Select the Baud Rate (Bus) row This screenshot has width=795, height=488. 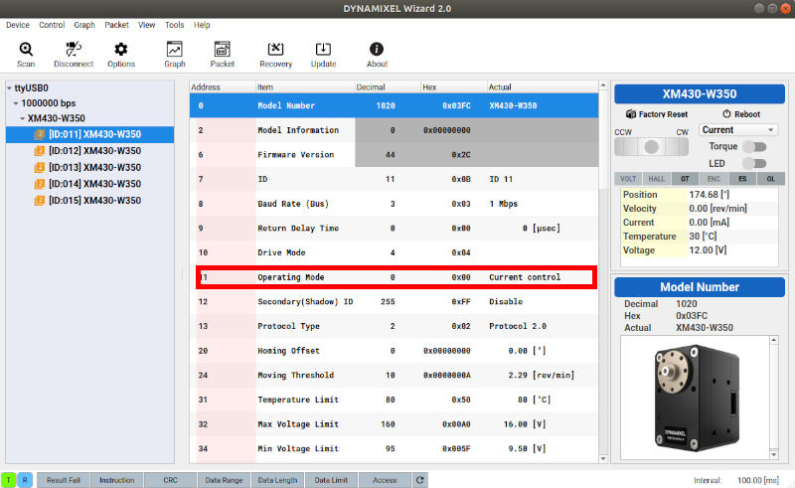click(394, 204)
